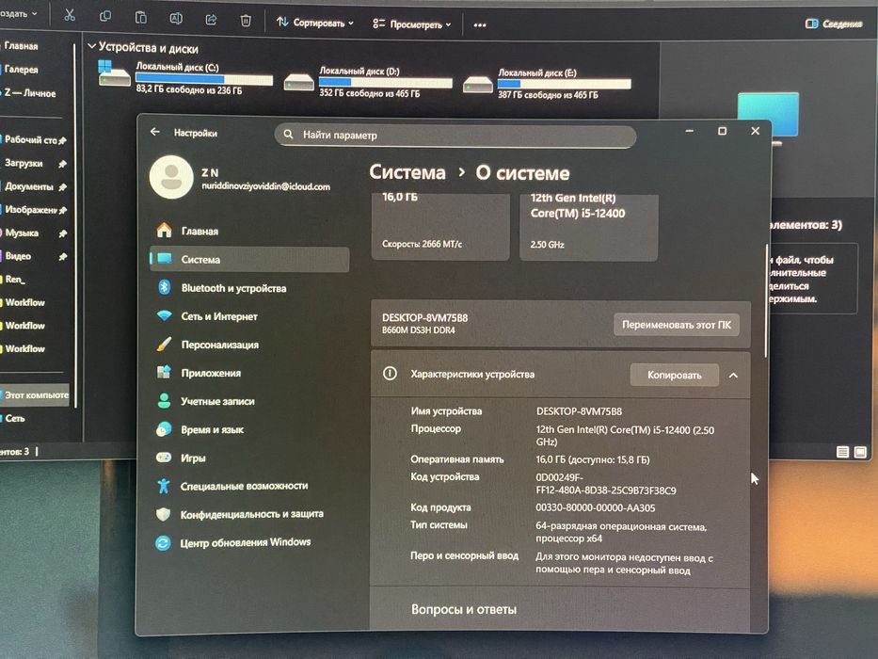Collapse the Устройства и диски group
878x659 pixels.
click(92, 46)
